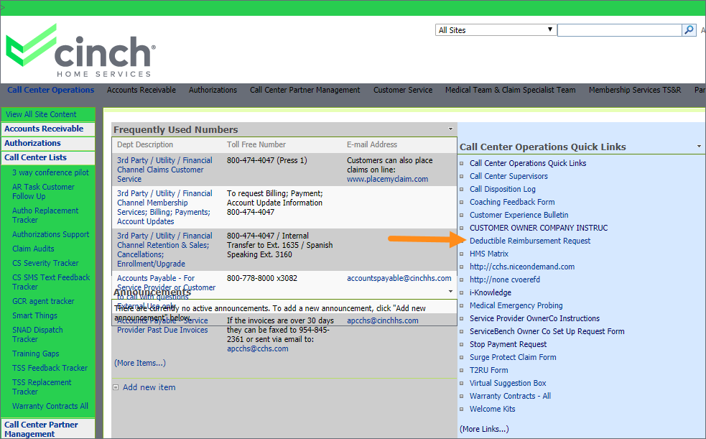The height and width of the screenshot is (439, 706).
Task: Open the Authorizations Support list
Action: click(50, 234)
